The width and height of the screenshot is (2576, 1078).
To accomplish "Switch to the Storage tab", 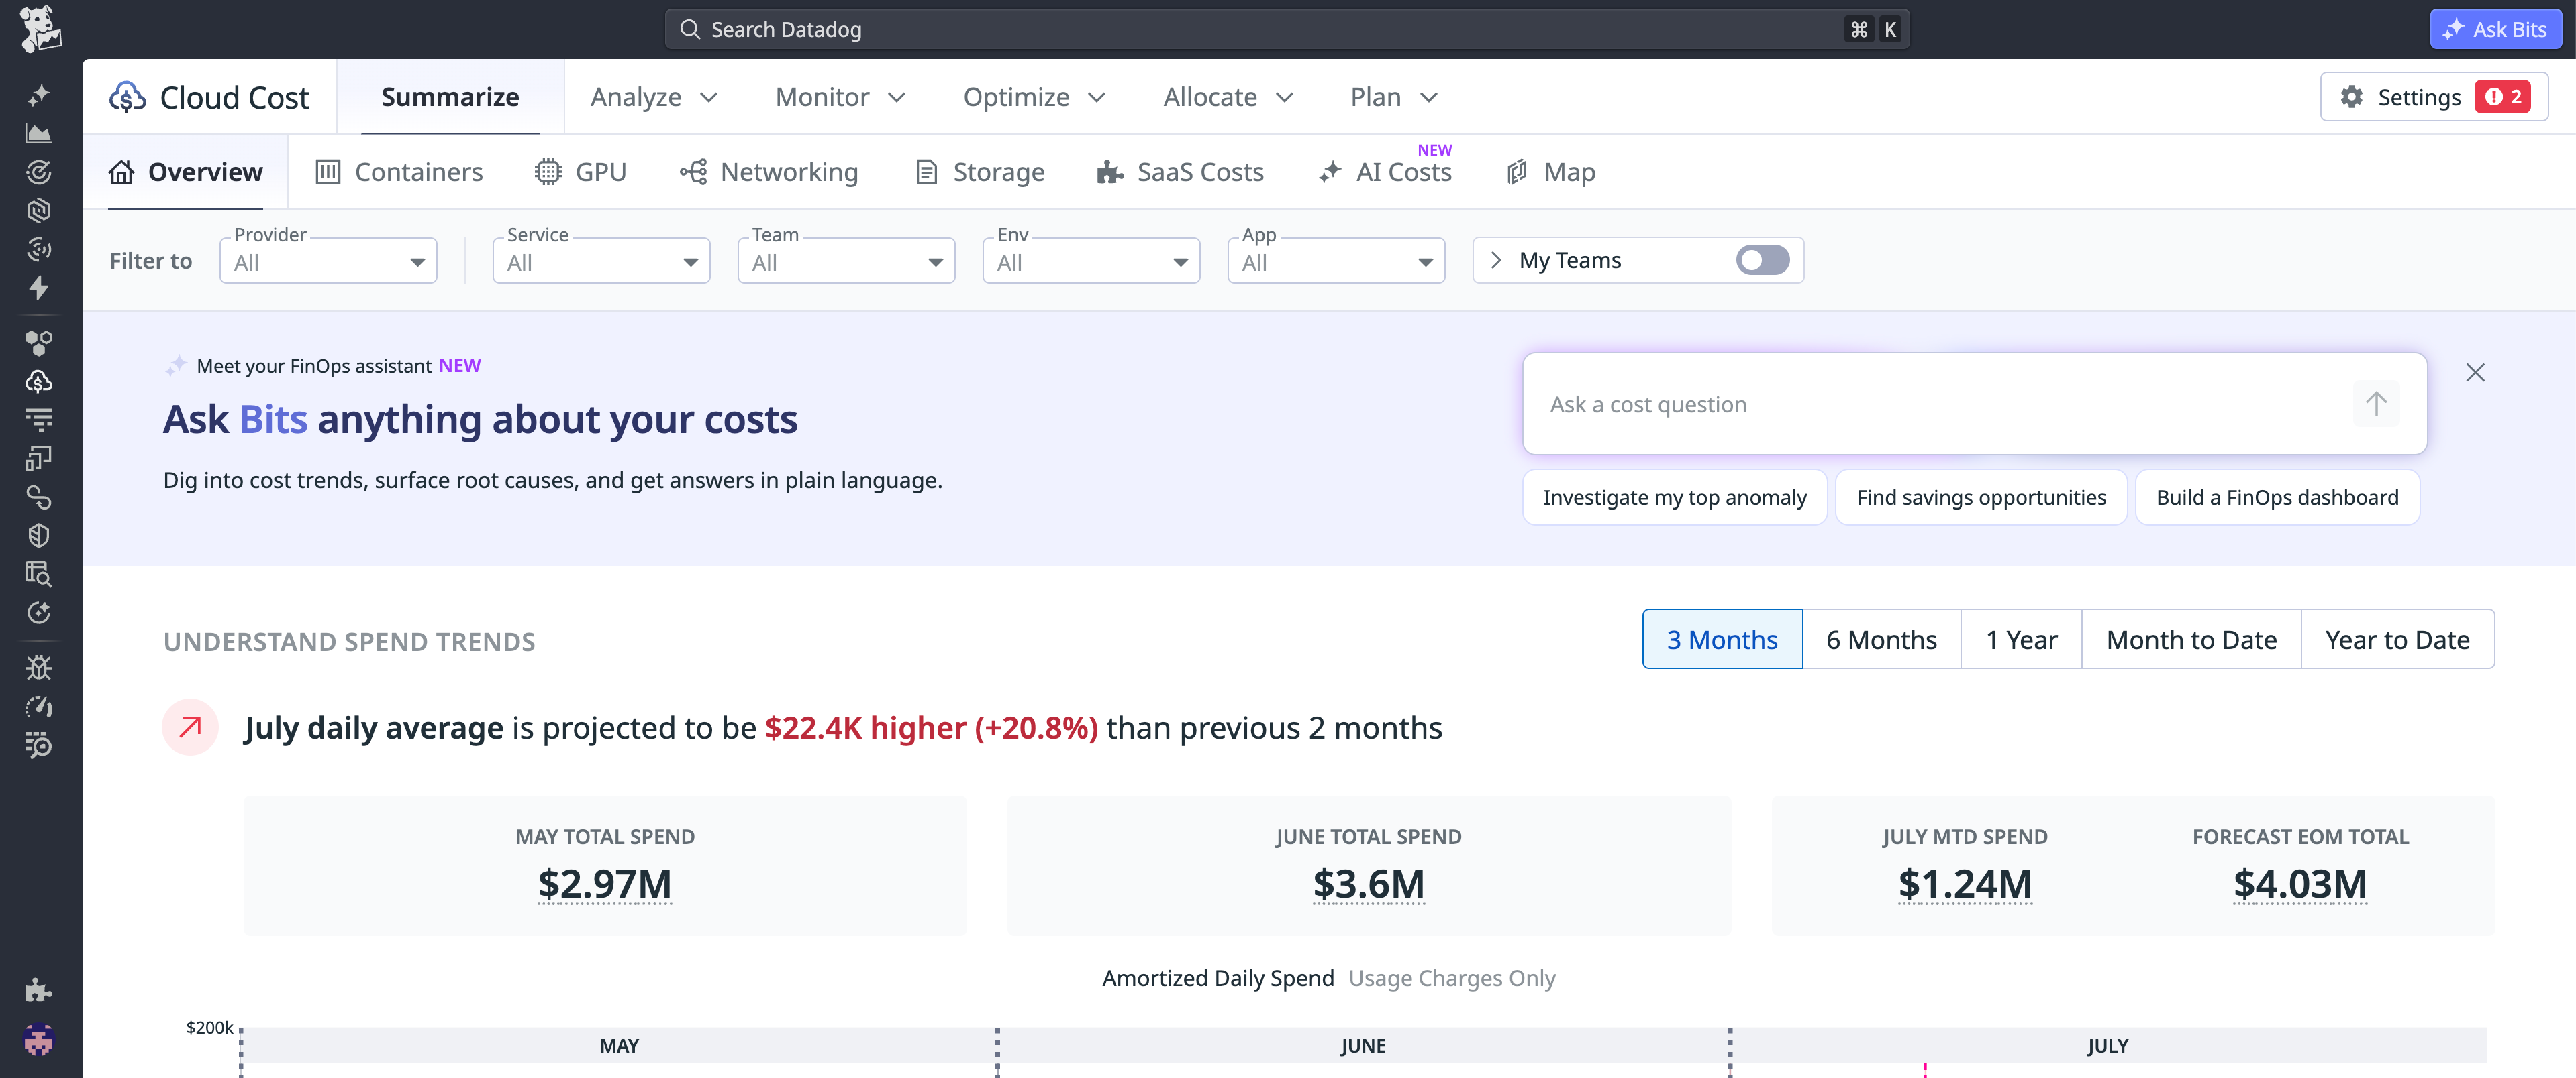I will point(980,172).
